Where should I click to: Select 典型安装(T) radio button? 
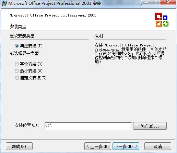tap(17, 46)
